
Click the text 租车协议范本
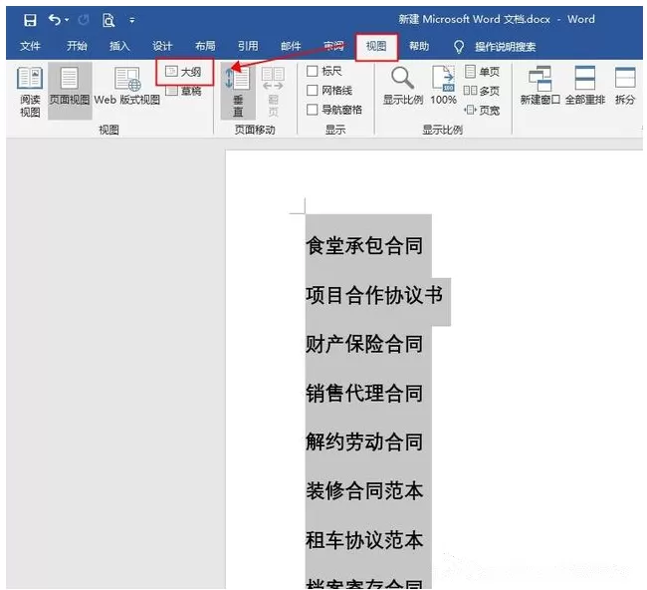(364, 540)
